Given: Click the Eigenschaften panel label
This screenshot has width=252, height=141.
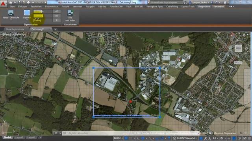Looking at the screenshot, I should 31,25.
